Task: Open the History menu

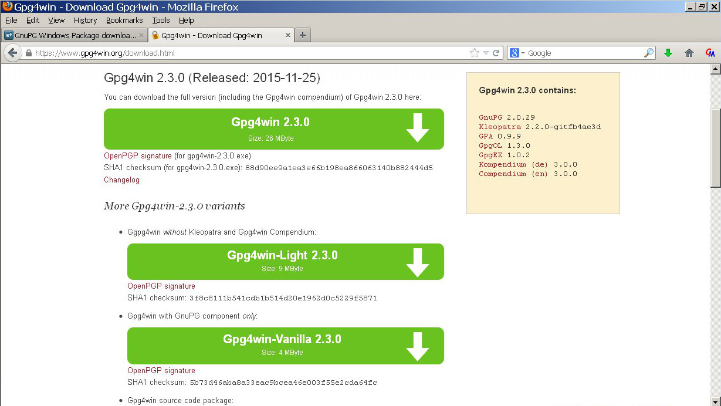Action: click(85, 20)
